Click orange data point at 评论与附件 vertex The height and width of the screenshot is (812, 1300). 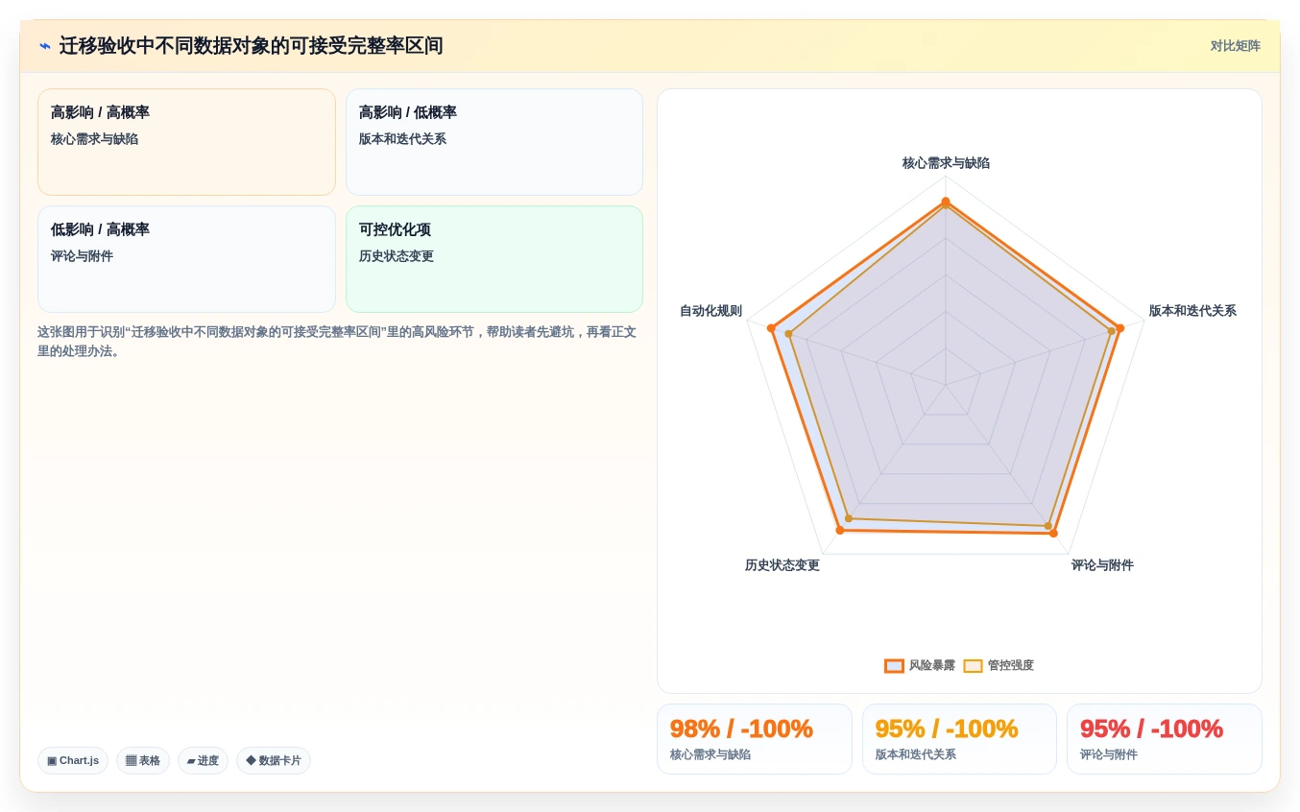point(1053,533)
